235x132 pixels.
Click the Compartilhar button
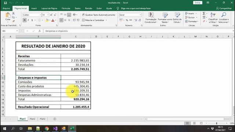pos(224,8)
